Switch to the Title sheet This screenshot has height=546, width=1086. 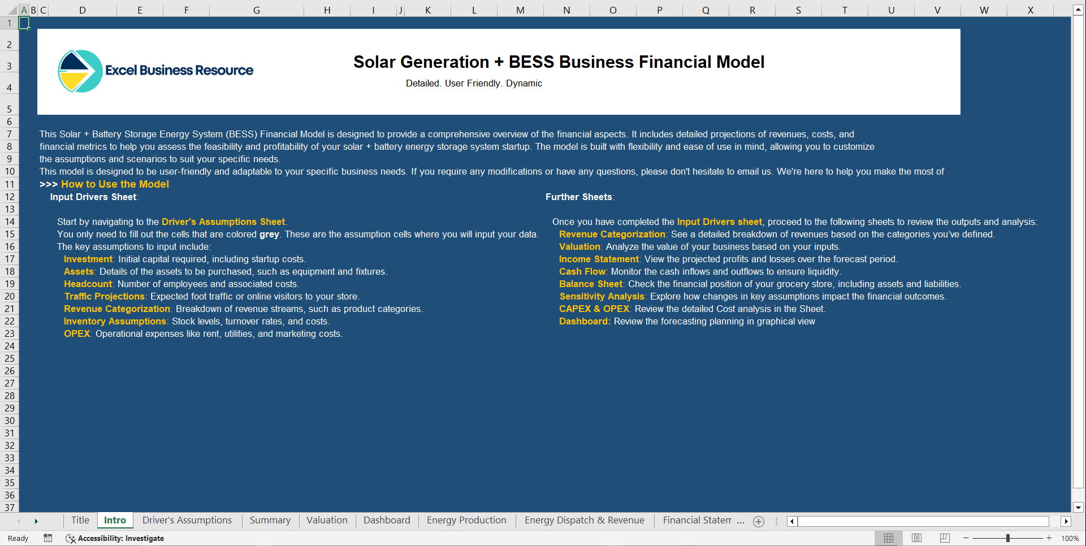click(80, 520)
